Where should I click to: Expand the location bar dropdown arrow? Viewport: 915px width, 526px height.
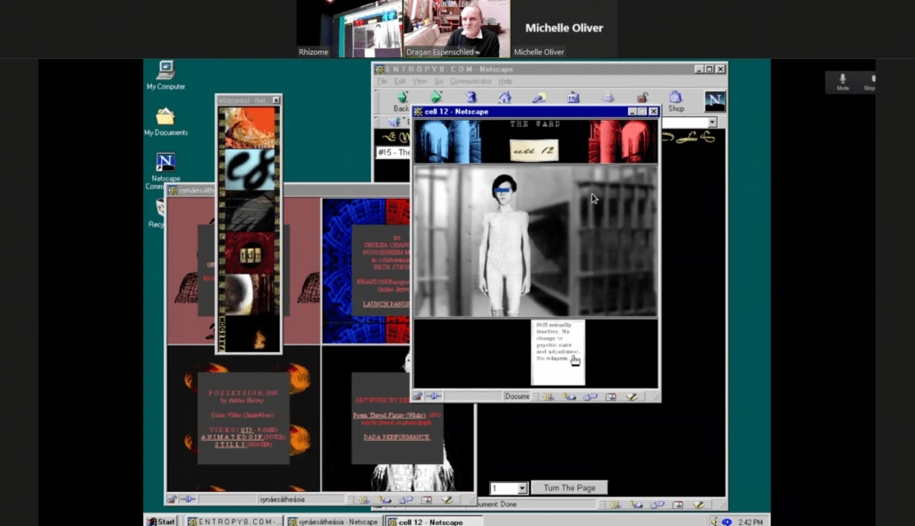point(712,123)
